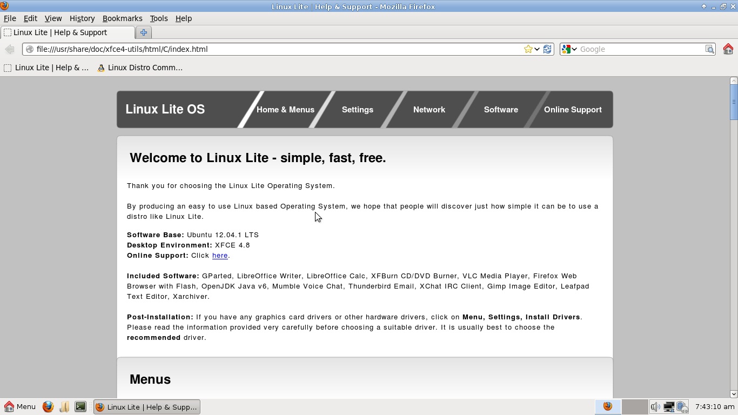Launch Firefox from the panel launcher

(48, 407)
